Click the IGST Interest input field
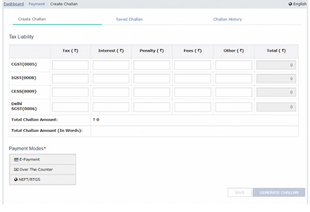 [111, 79]
